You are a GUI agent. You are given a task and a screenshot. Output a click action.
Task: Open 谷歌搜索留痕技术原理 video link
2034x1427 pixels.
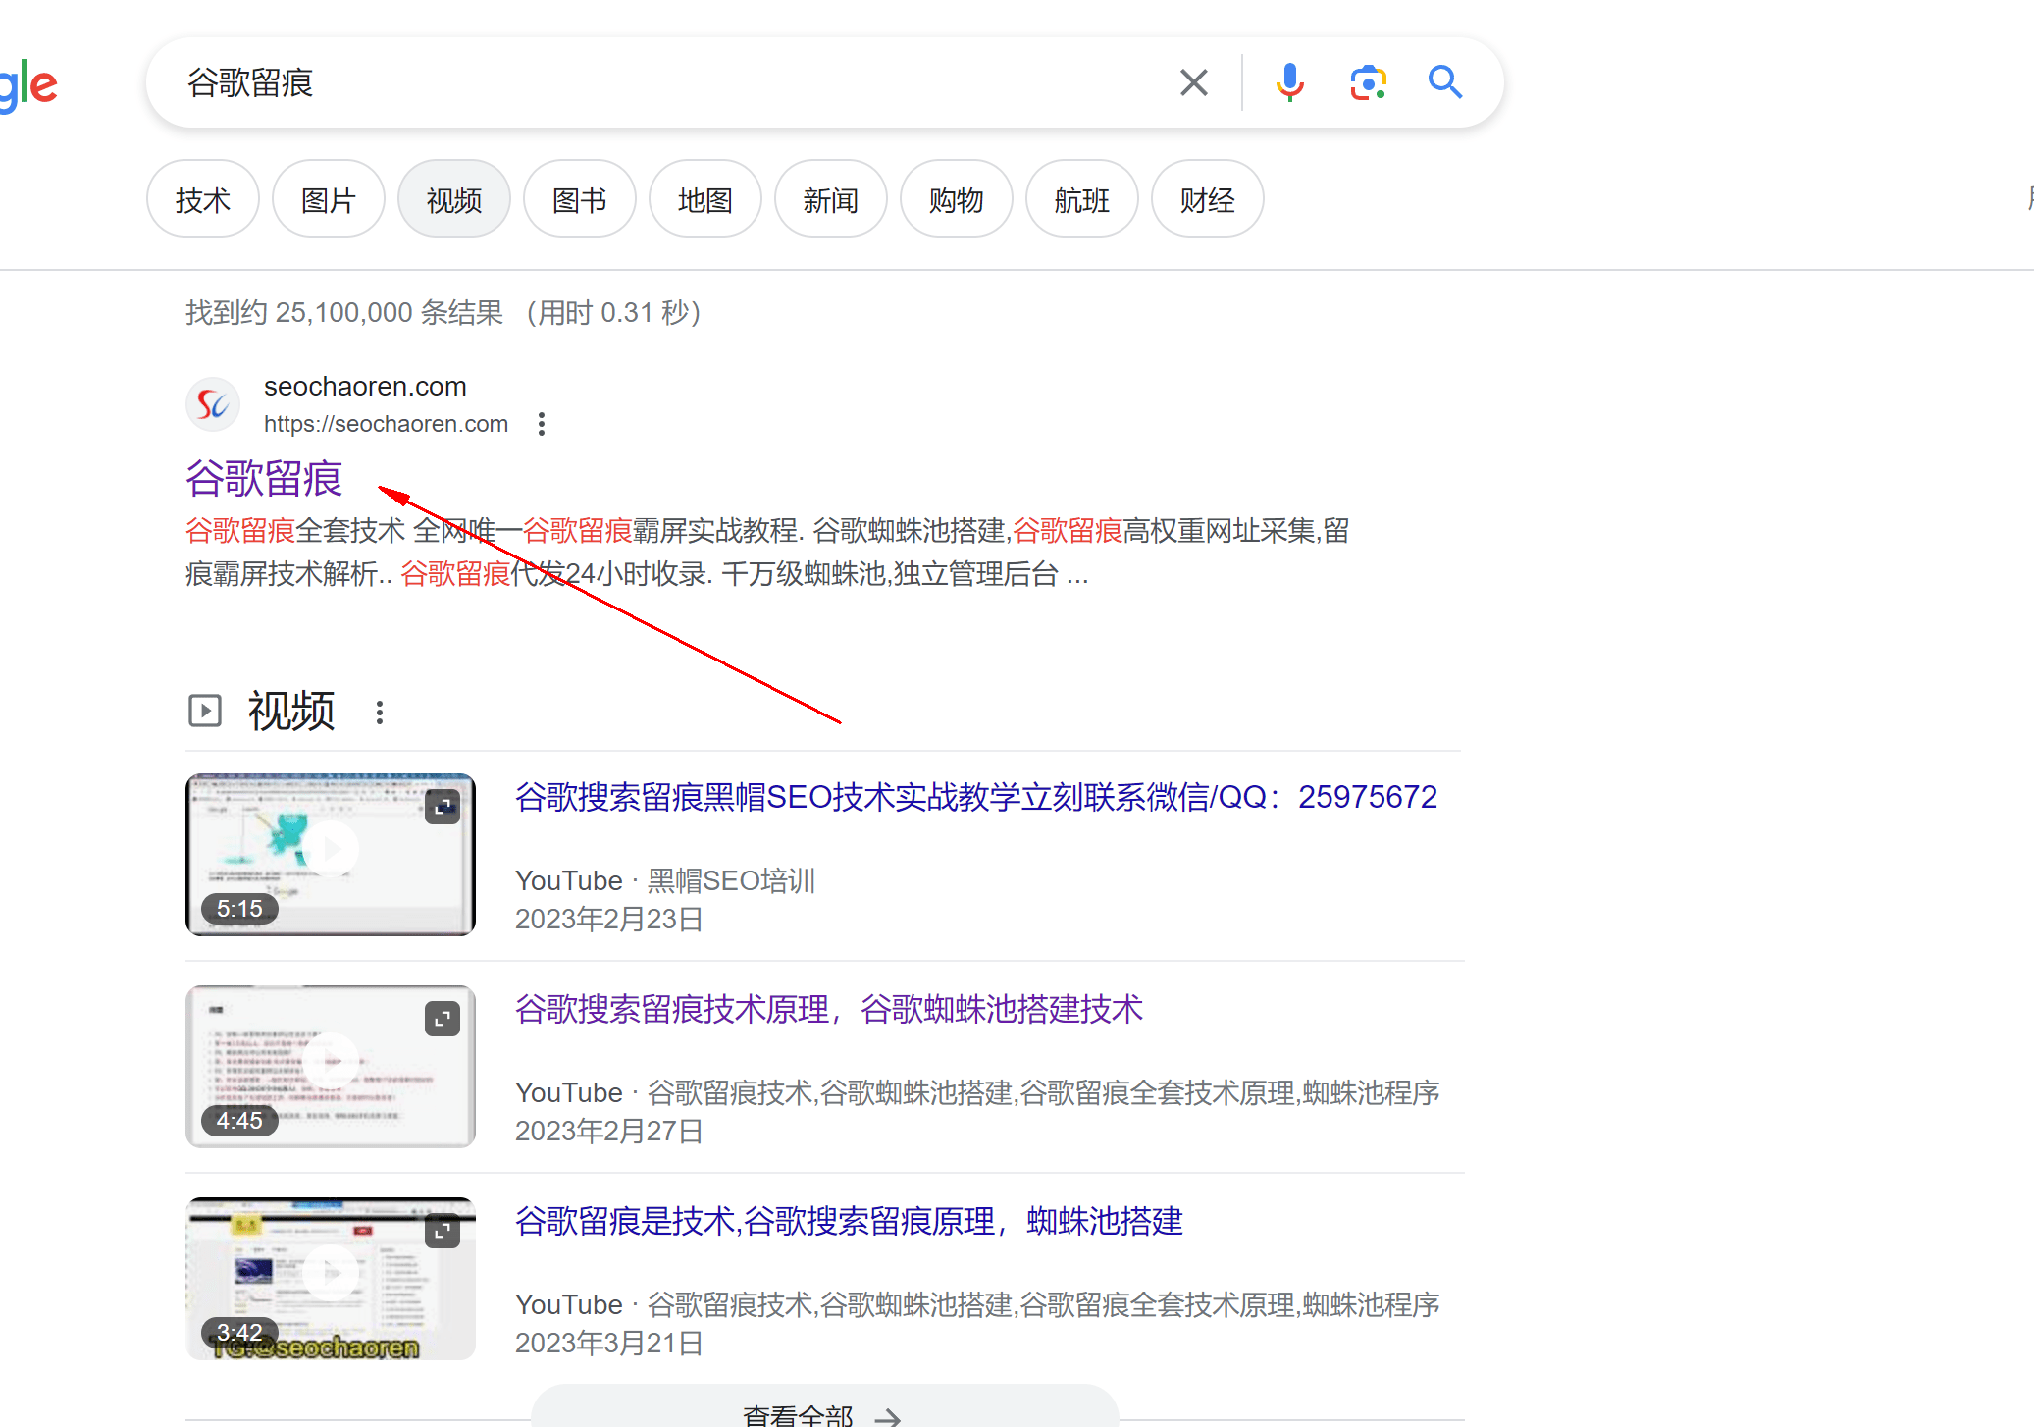(829, 1009)
